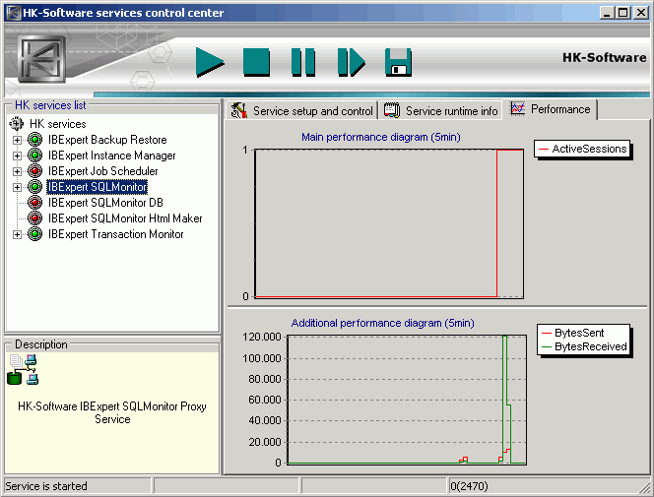Select IBExpert Job Scheduler in services list
The height and width of the screenshot is (497, 654).
click(103, 171)
